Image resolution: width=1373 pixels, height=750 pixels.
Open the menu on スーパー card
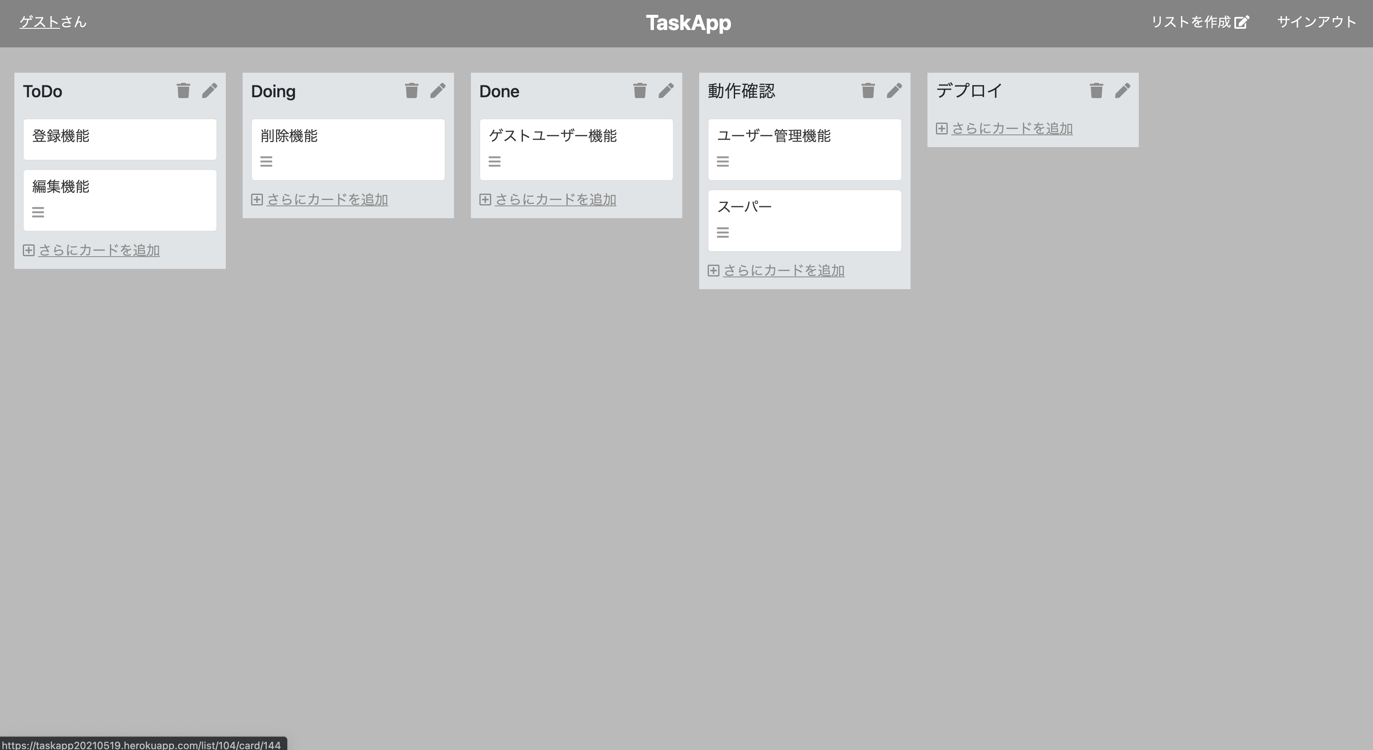(x=723, y=232)
